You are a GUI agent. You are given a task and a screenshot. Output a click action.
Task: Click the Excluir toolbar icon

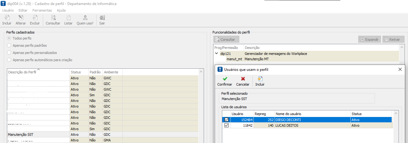pyautogui.click(x=35, y=18)
